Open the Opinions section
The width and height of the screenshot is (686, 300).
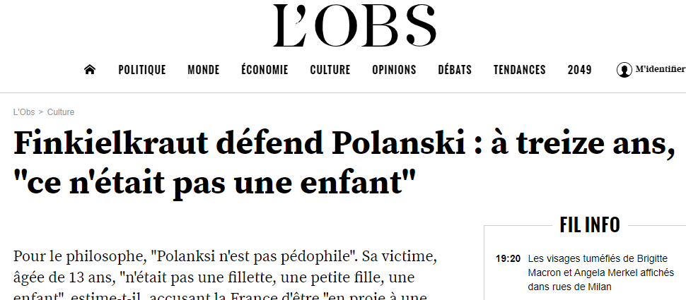point(394,70)
